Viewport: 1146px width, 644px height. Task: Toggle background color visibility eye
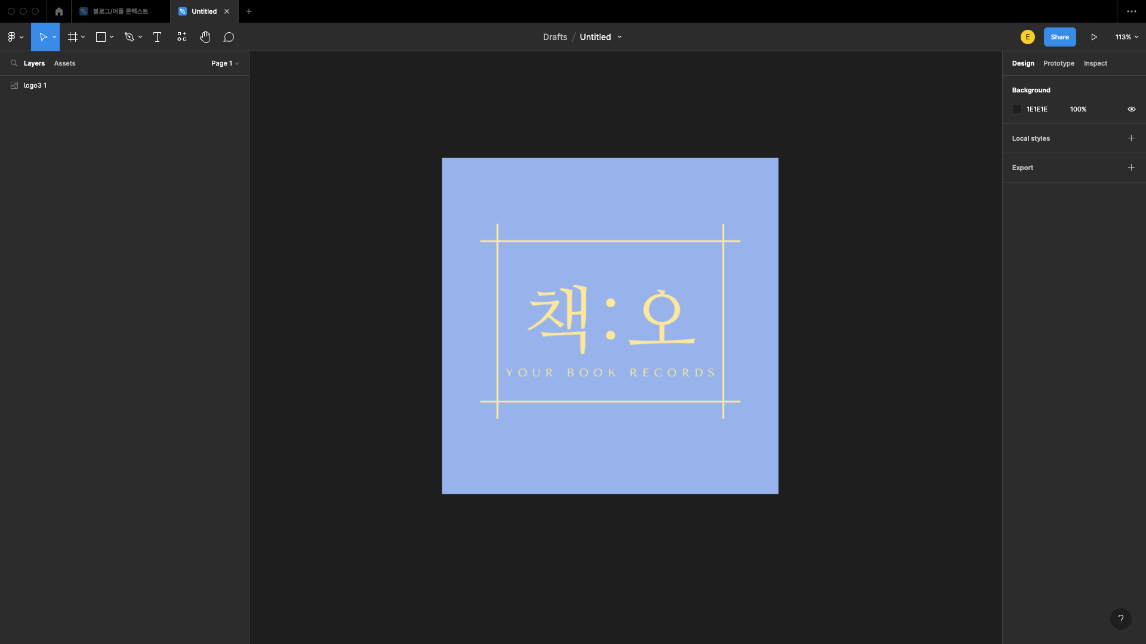coord(1131,109)
